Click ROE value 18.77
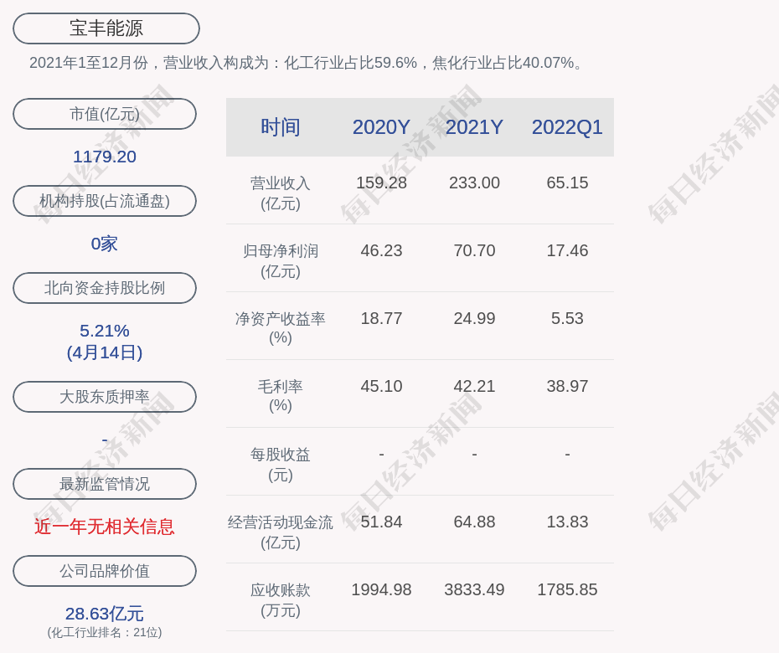The width and height of the screenshot is (779, 653). (x=382, y=318)
